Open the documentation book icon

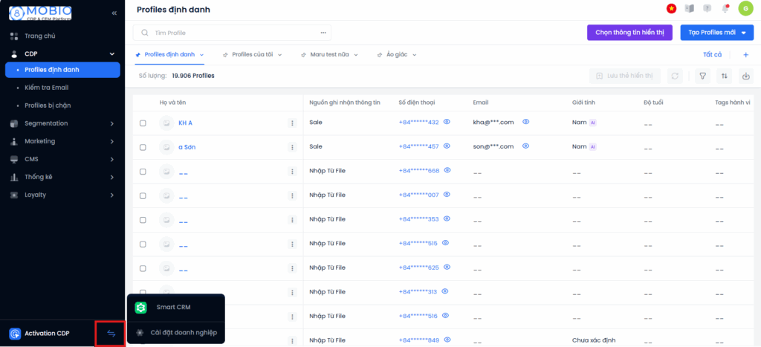tap(689, 8)
